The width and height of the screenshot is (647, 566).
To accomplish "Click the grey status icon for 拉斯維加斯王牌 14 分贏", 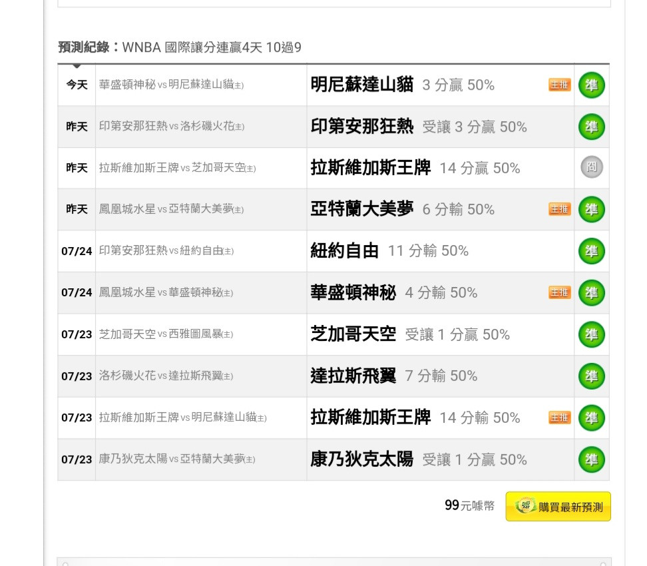I will tap(592, 167).
